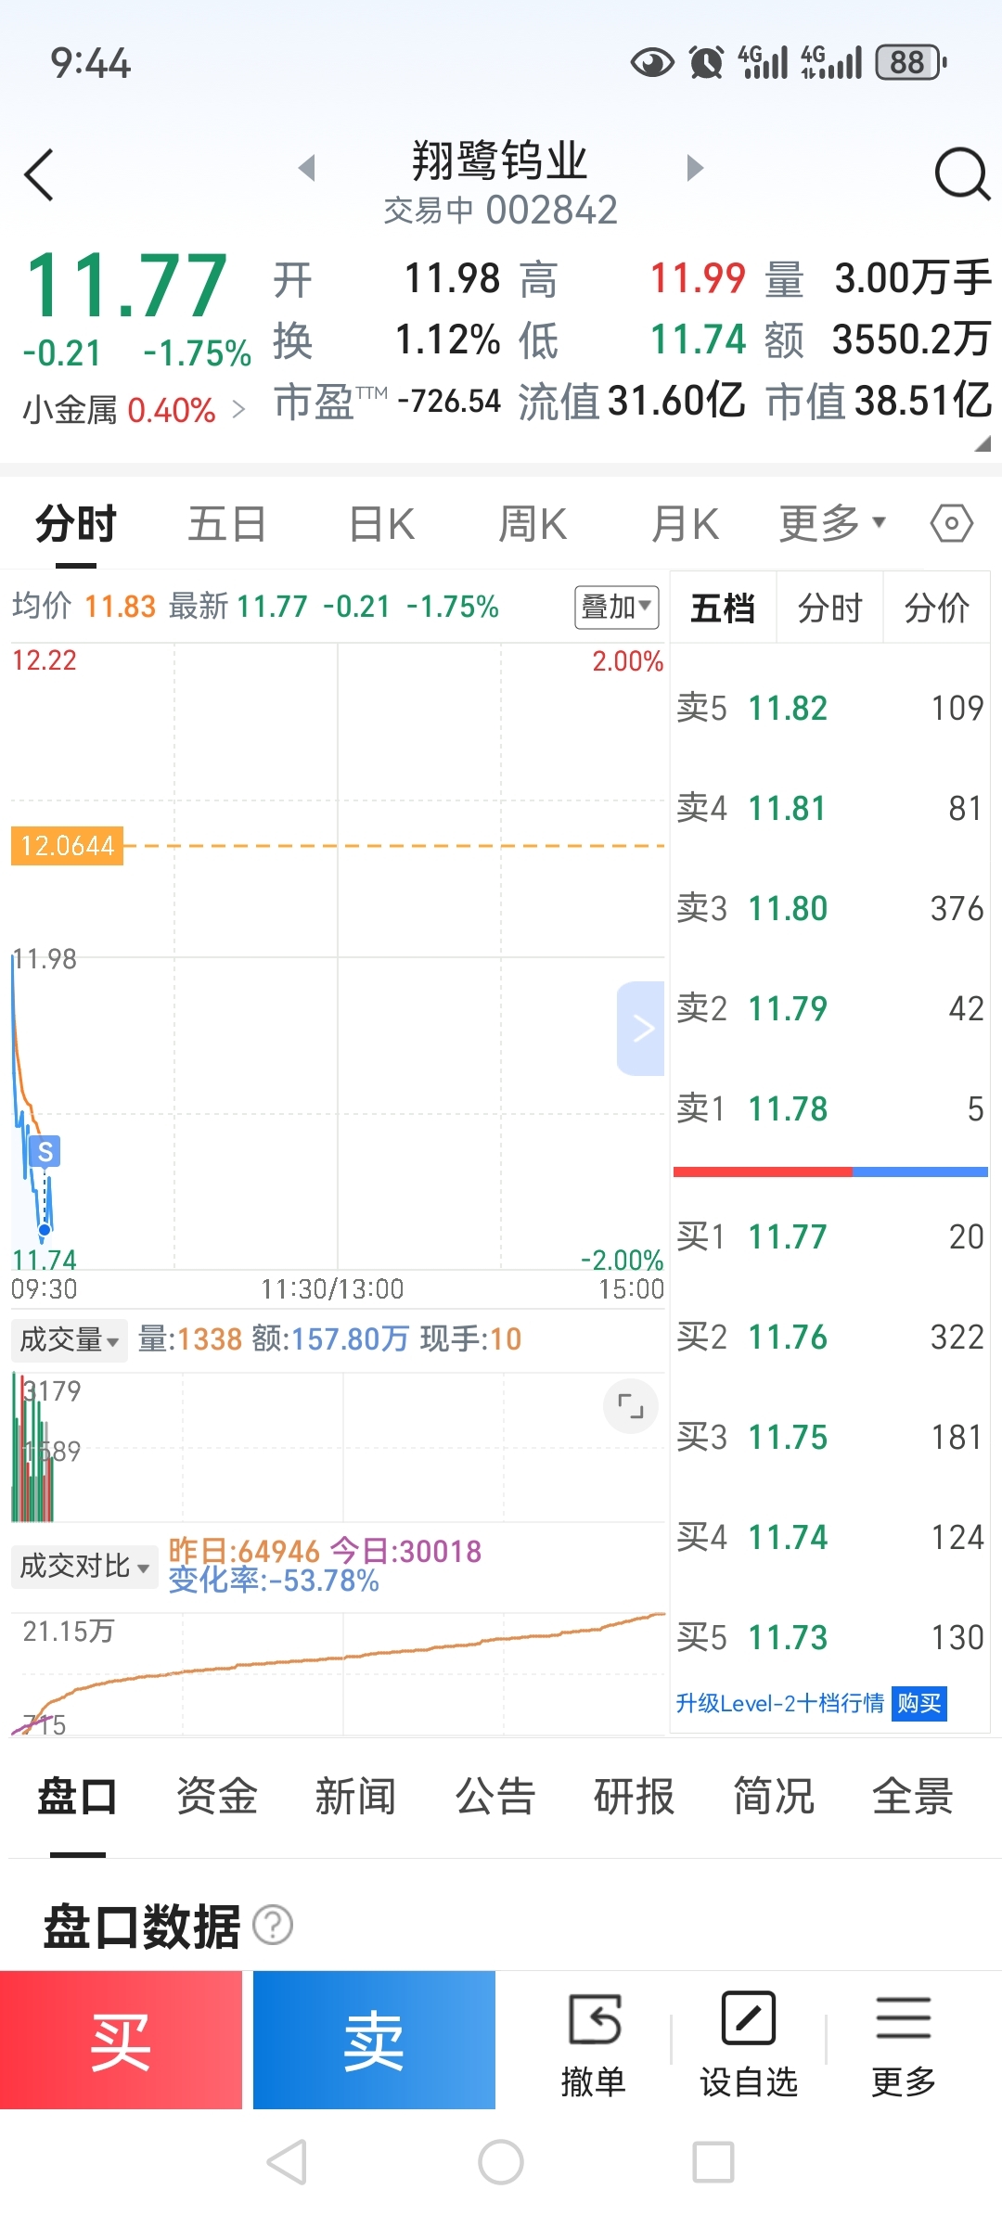Open the 成交量 indicator dropdown

(x=70, y=1339)
